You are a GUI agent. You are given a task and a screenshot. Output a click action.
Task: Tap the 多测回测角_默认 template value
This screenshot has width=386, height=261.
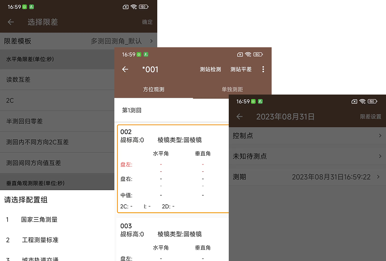116,41
